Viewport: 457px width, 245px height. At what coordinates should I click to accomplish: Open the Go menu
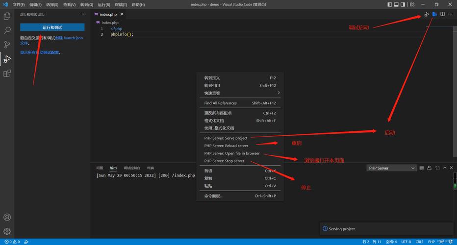point(87,5)
